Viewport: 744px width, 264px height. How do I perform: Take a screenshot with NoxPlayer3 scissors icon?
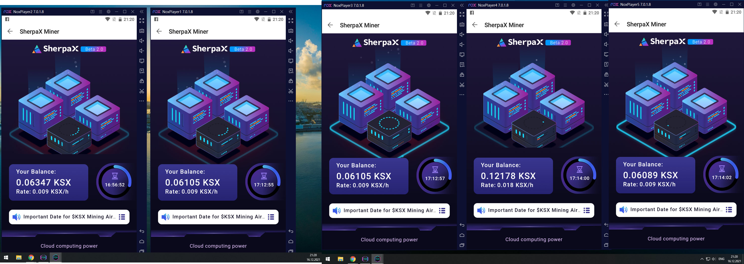tap(462, 85)
